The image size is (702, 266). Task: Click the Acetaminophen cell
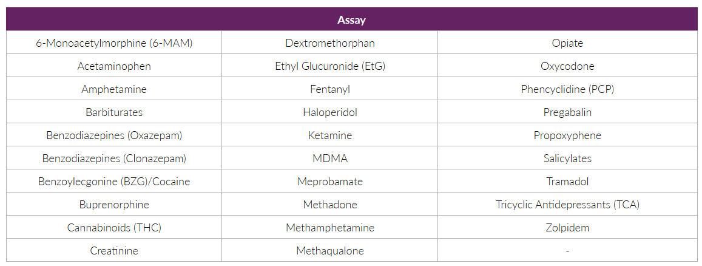click(114, 66)
